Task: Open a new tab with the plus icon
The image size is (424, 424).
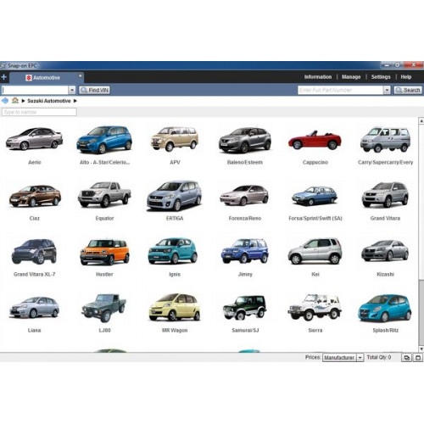Action: point(3,77)
